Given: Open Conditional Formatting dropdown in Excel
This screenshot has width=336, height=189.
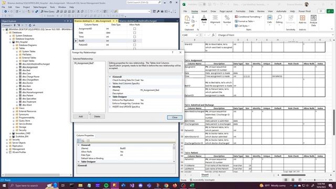Looking at the screenshot, I should pos(248,17).
